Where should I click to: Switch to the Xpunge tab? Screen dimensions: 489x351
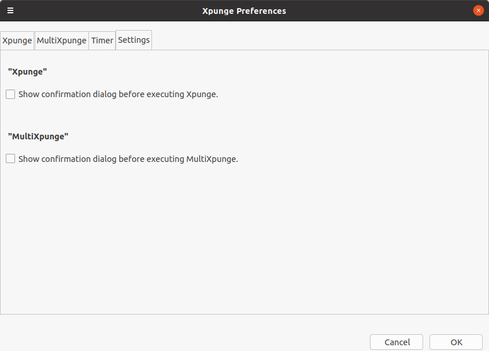[x=17, y=40]
